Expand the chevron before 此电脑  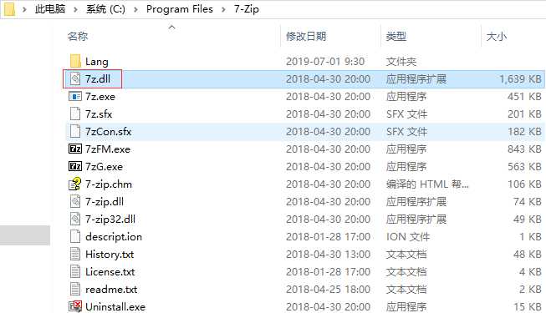24,9
